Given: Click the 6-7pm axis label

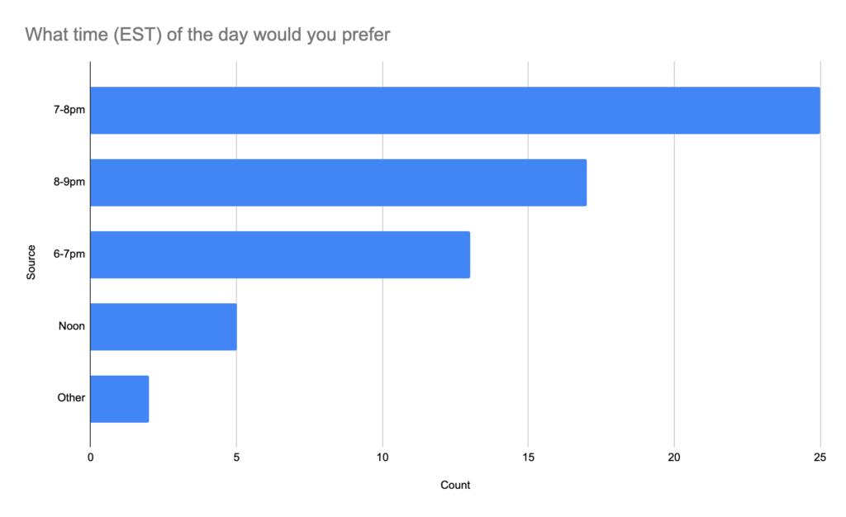Looking at the screenshot, I should 71,254.
